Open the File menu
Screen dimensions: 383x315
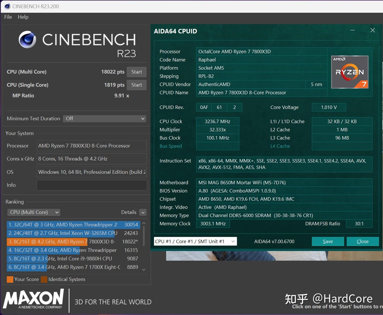click(8, 17)
